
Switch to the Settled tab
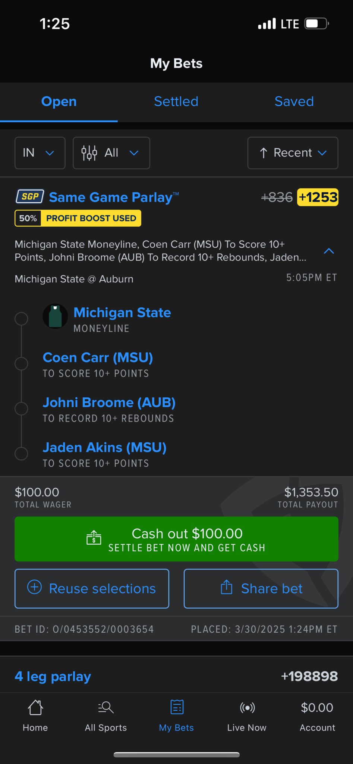(x=176, y=101)
